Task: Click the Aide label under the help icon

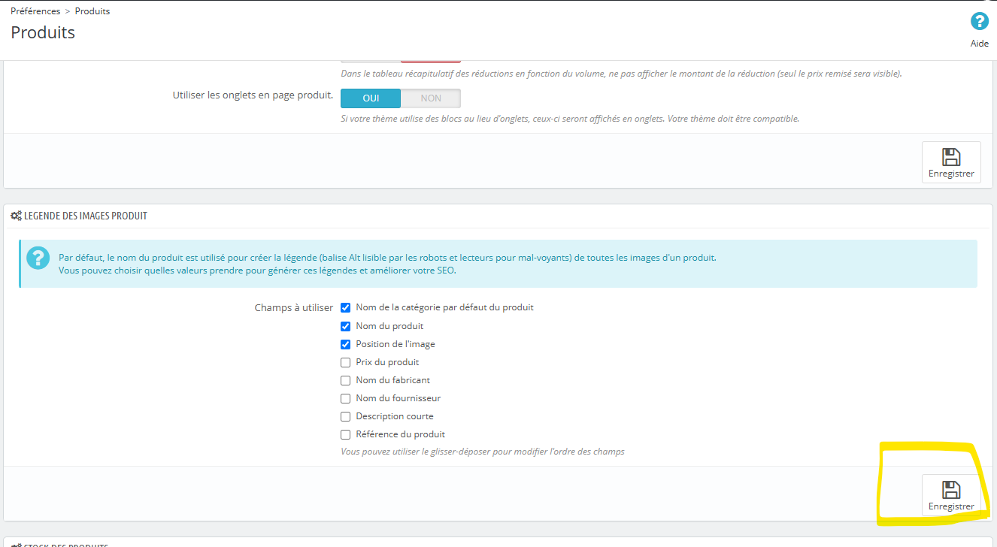Action: coord(980,44)
